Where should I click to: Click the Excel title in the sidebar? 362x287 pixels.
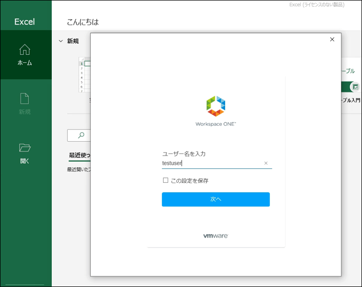[x=25, y=21]
